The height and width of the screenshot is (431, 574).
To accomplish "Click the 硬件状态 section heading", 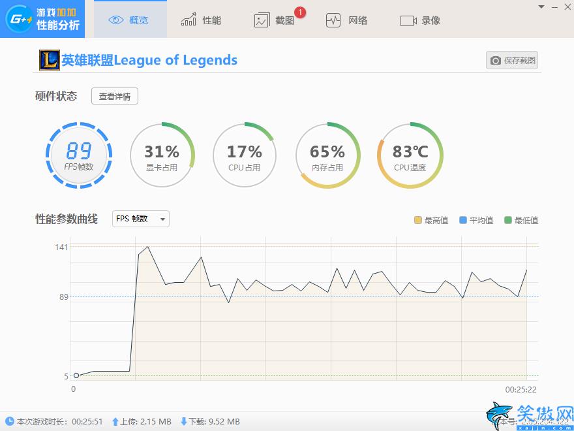I will 56,96.
